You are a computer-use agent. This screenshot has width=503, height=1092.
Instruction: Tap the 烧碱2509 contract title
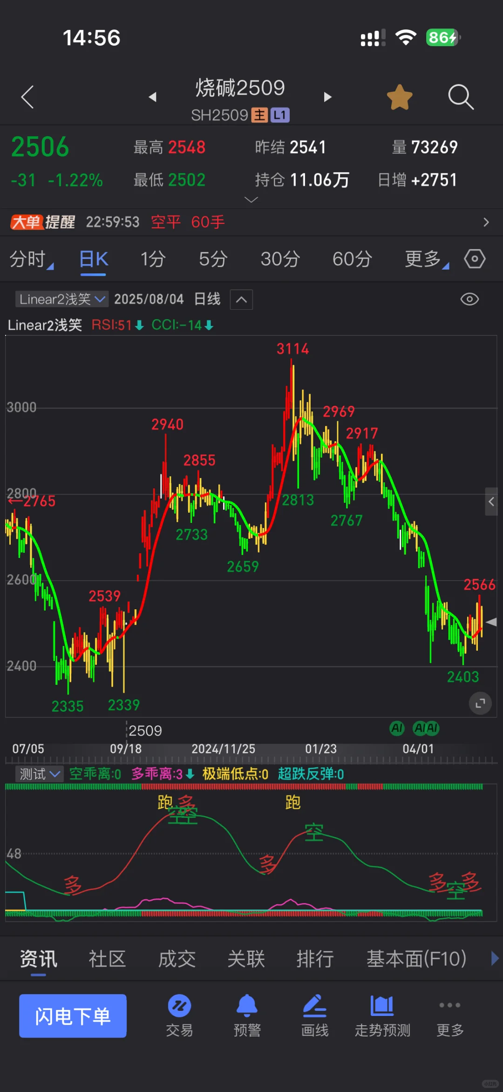240,88
